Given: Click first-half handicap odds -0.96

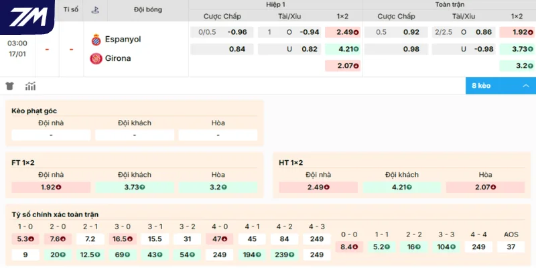Looking at the screenshot, I should (237, 31).
